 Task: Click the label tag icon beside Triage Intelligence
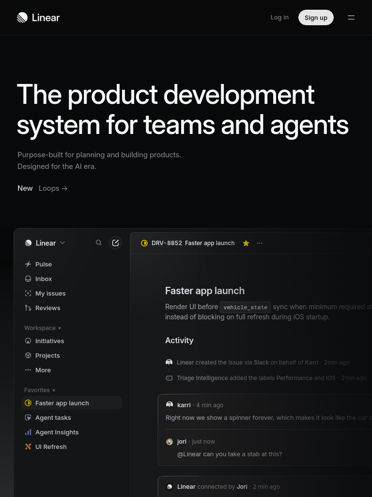[169, 378]
